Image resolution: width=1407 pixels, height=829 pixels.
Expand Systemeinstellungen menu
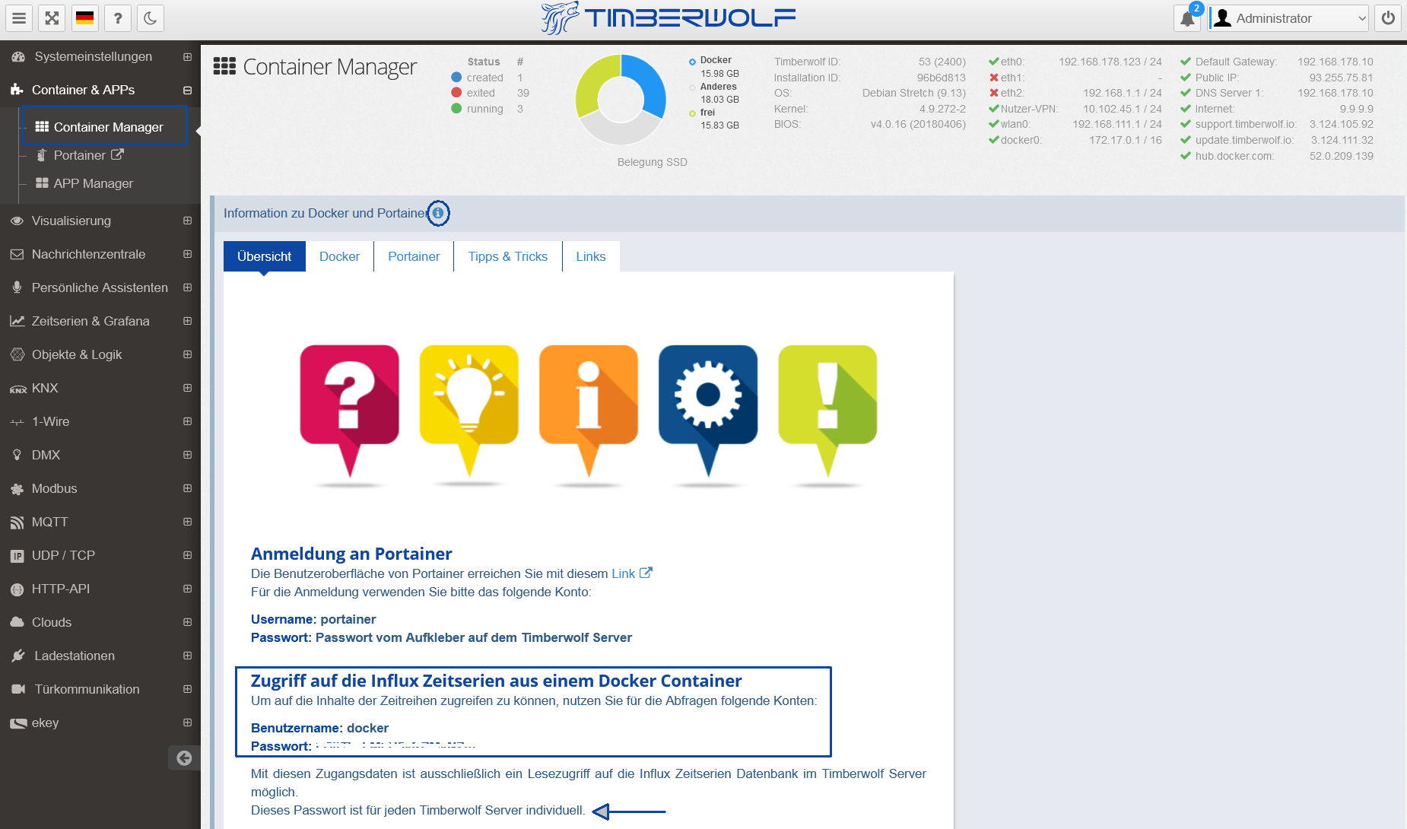(187, 56)
